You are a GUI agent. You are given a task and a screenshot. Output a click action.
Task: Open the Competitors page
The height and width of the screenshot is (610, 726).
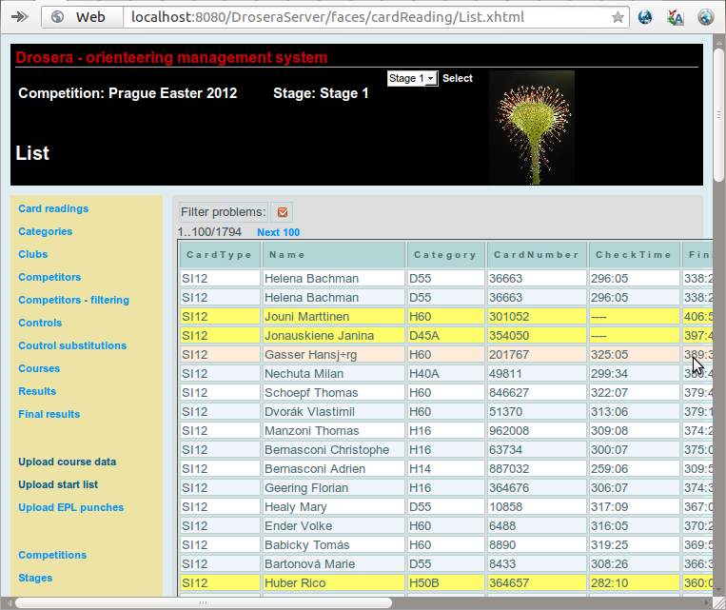(49, 277)
